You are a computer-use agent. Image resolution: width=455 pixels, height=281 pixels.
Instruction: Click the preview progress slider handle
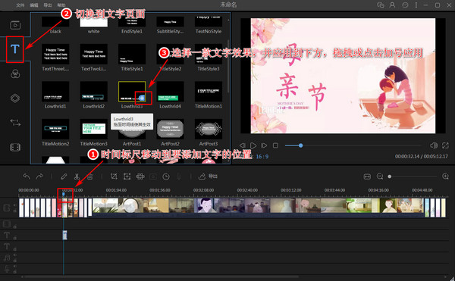pyautogui.click(x=300, y=145)
